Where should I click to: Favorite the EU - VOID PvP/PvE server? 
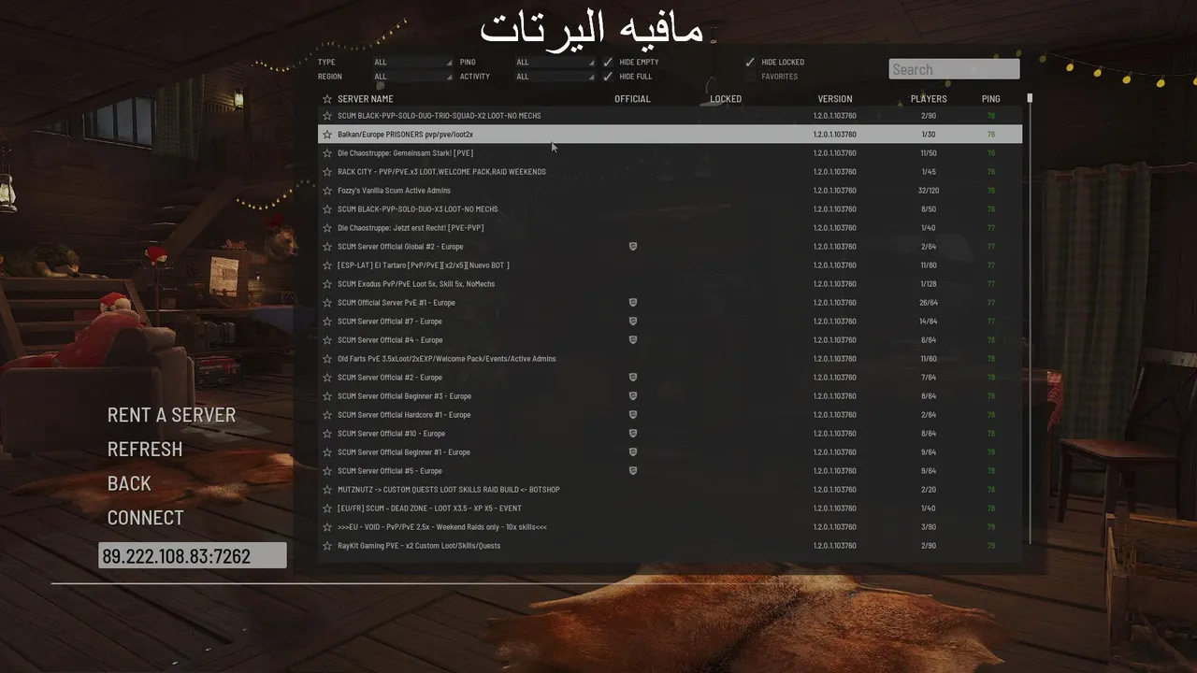click(x=327, y=527)
